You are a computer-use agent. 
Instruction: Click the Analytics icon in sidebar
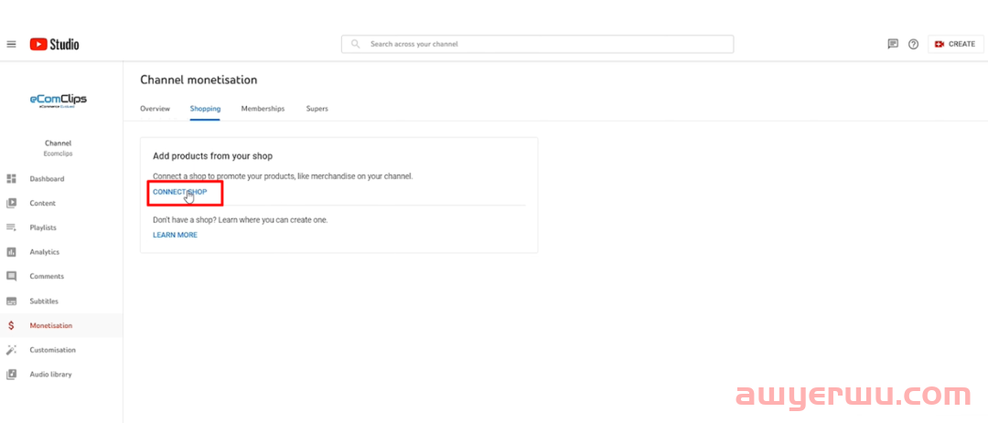(11, 252)
